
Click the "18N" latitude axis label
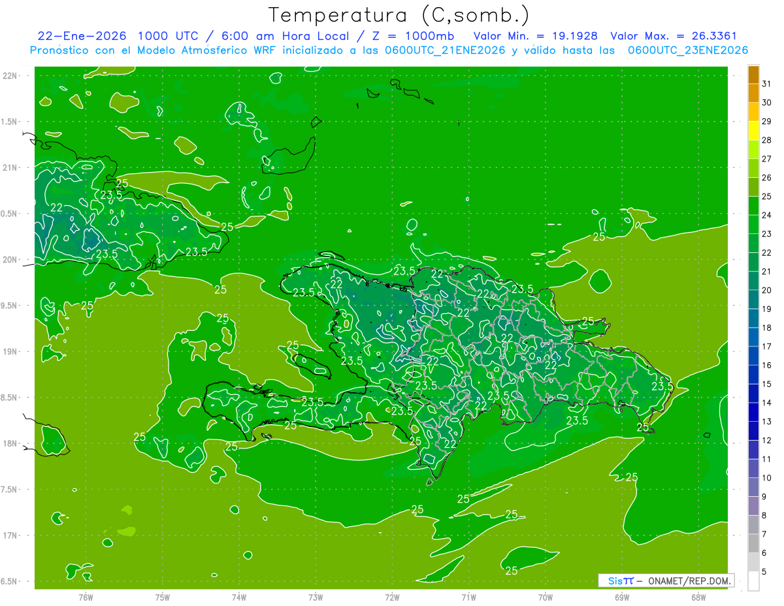[9, 444]
